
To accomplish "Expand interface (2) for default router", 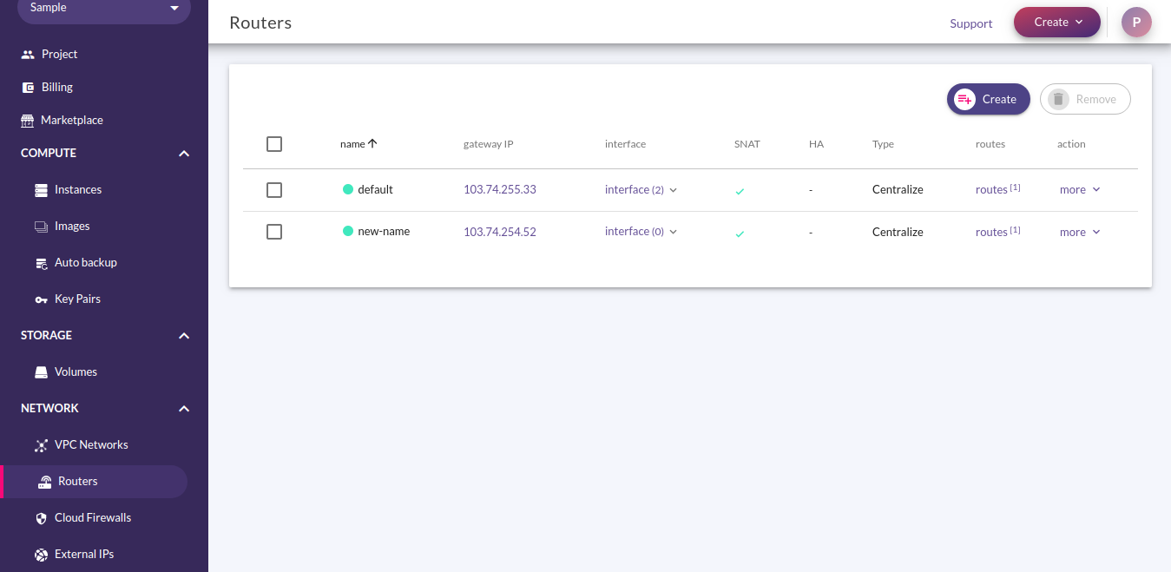I will [641, 189].
